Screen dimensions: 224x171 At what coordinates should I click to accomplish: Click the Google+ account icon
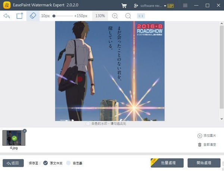pyautogui.click(x=136, y=6)
